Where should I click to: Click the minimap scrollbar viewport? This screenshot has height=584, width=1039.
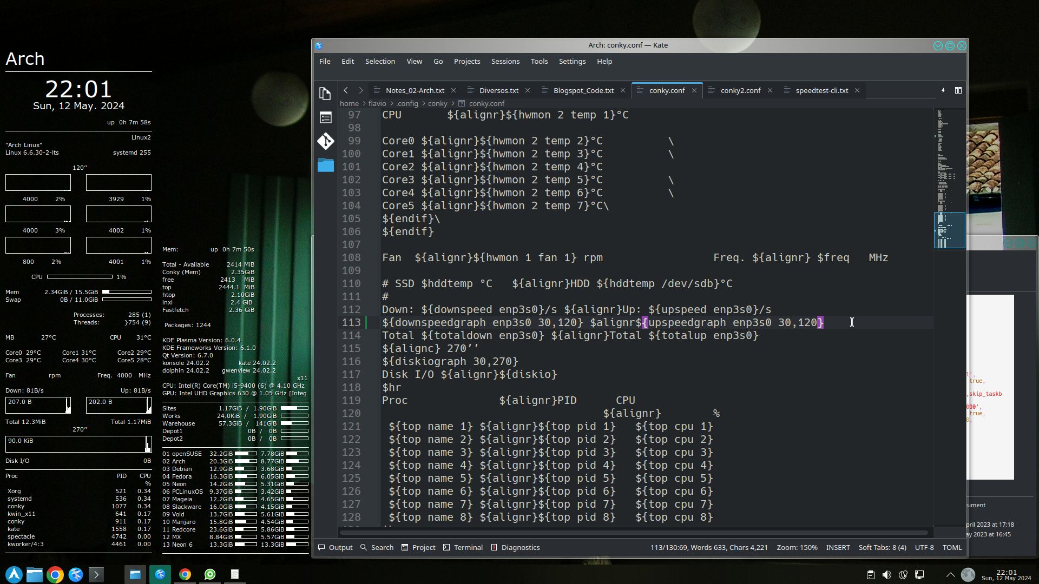coord(949,230)
